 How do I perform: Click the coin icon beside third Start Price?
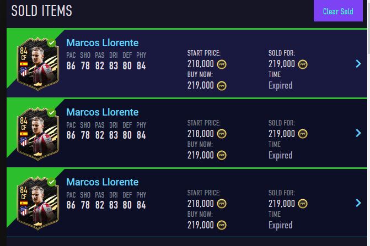pos(222,204)
